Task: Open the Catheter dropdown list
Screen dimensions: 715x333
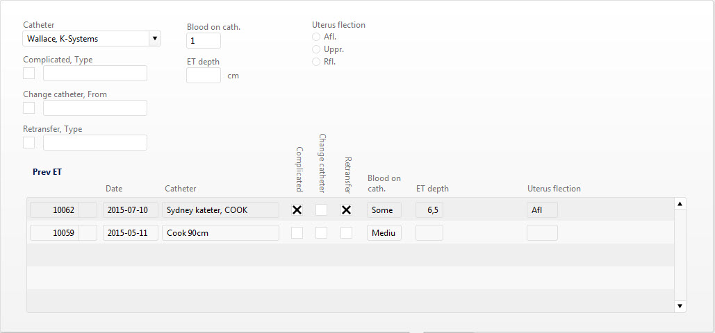Action: [x=155, y=39]
